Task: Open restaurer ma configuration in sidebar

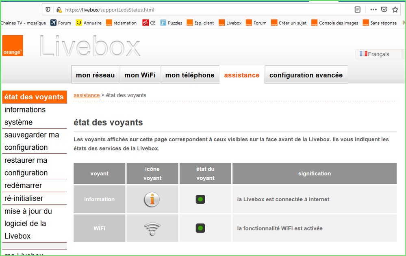Action: point(34,166)
